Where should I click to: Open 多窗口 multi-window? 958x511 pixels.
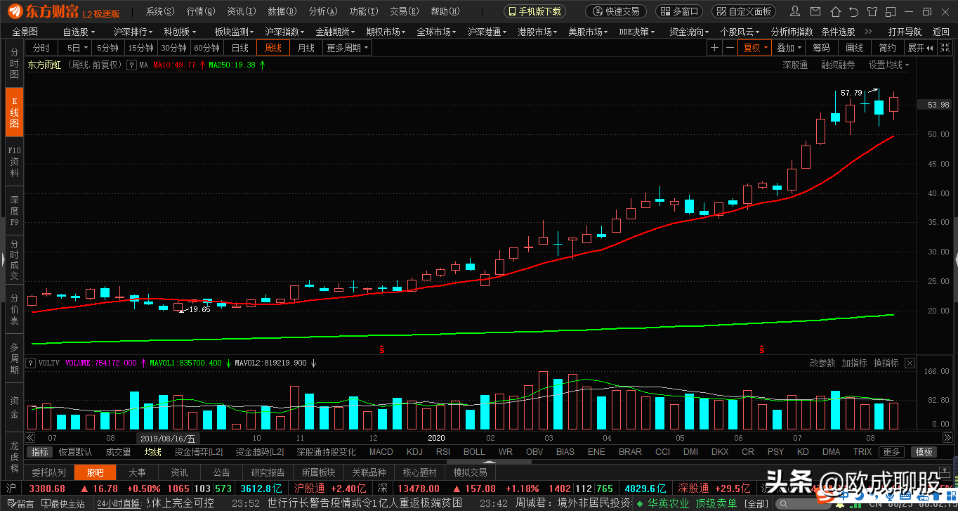point(679,11)
